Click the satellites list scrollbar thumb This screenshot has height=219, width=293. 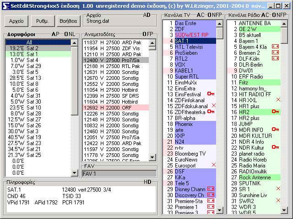pyautogui.click(x=75, y=81)
